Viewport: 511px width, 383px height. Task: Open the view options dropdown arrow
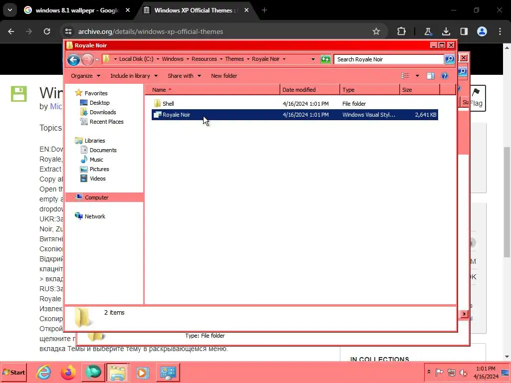tap(417, 76)
